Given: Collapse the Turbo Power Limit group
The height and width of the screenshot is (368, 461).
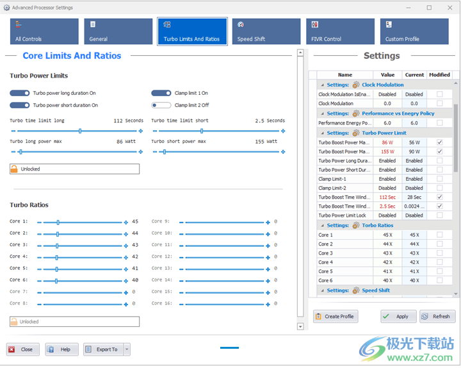Looking at the screenshot, I should coord(323,133).
